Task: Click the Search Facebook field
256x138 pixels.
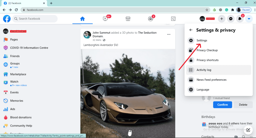Action: coord(35,19)
